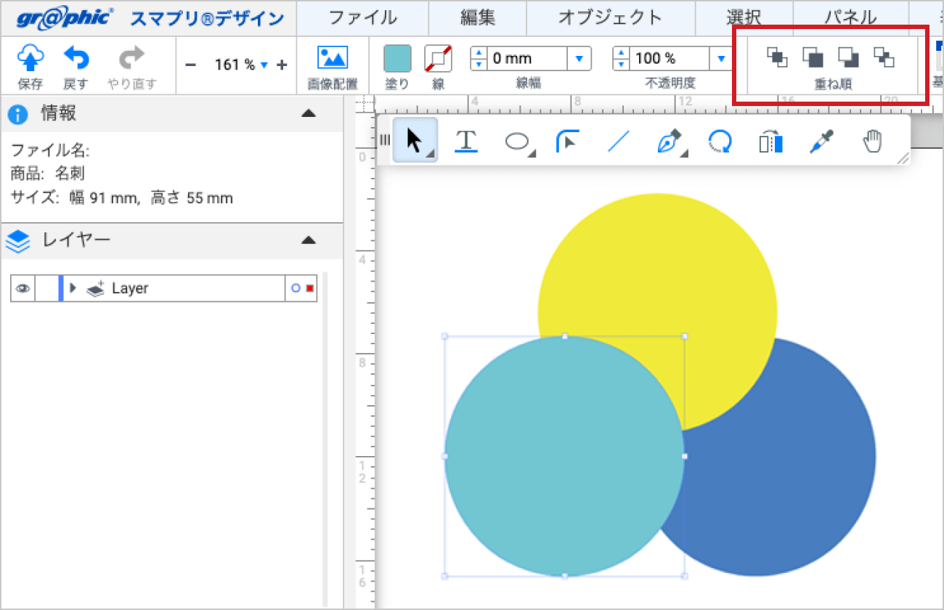Screen dimensions: 944x610
Task: Select the Reflect/flip tool
Action: point(770,142)
